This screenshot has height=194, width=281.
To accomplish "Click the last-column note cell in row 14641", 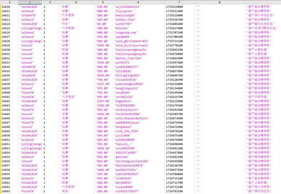I will [x=257, y=97].
